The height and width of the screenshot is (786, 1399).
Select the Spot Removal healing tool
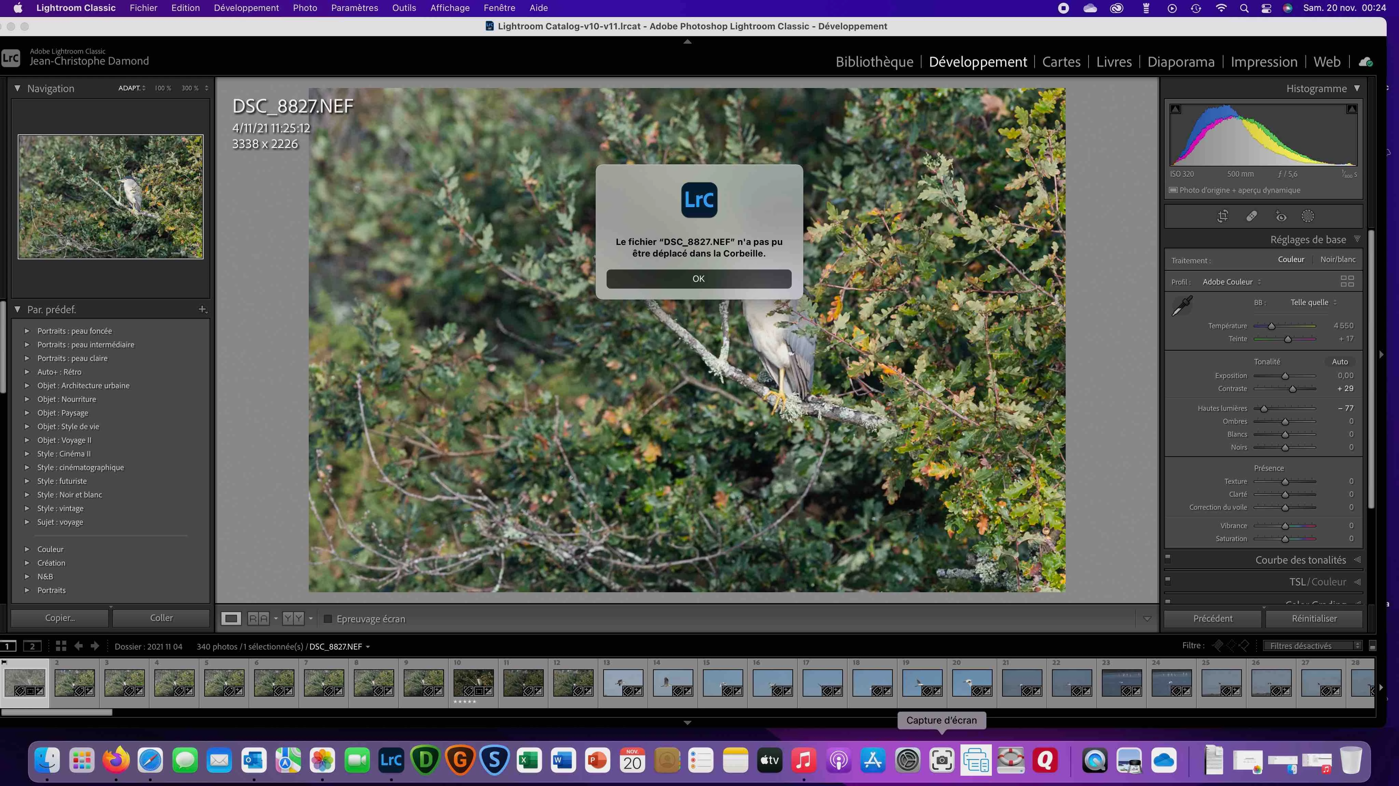[x=1252, y=216]
